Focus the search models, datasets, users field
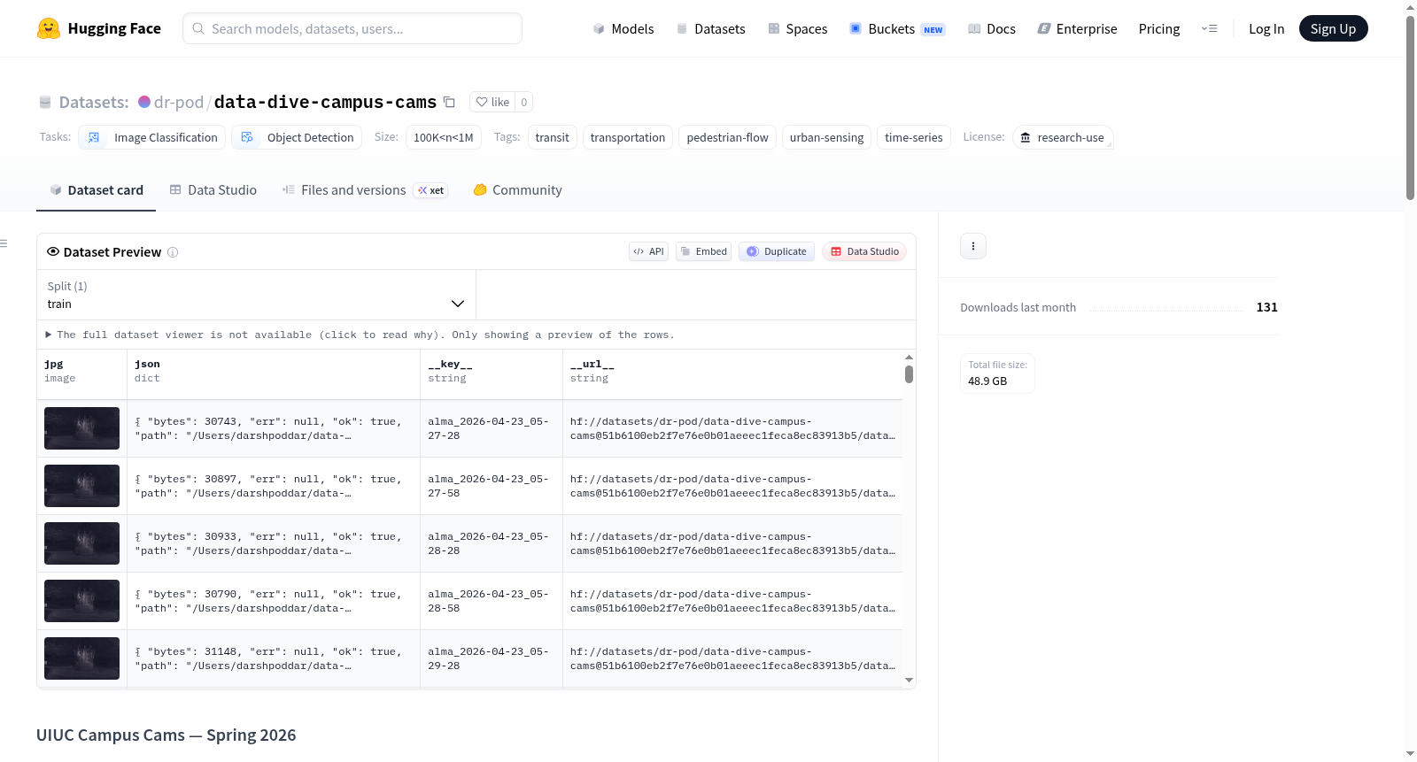1417x762 pixels. pyautogui.click(x=352, y=28)
